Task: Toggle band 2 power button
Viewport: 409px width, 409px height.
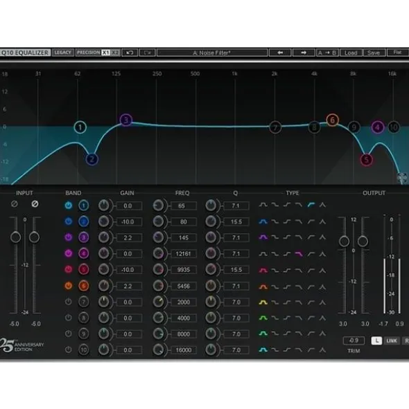Action: click(69, 221)
